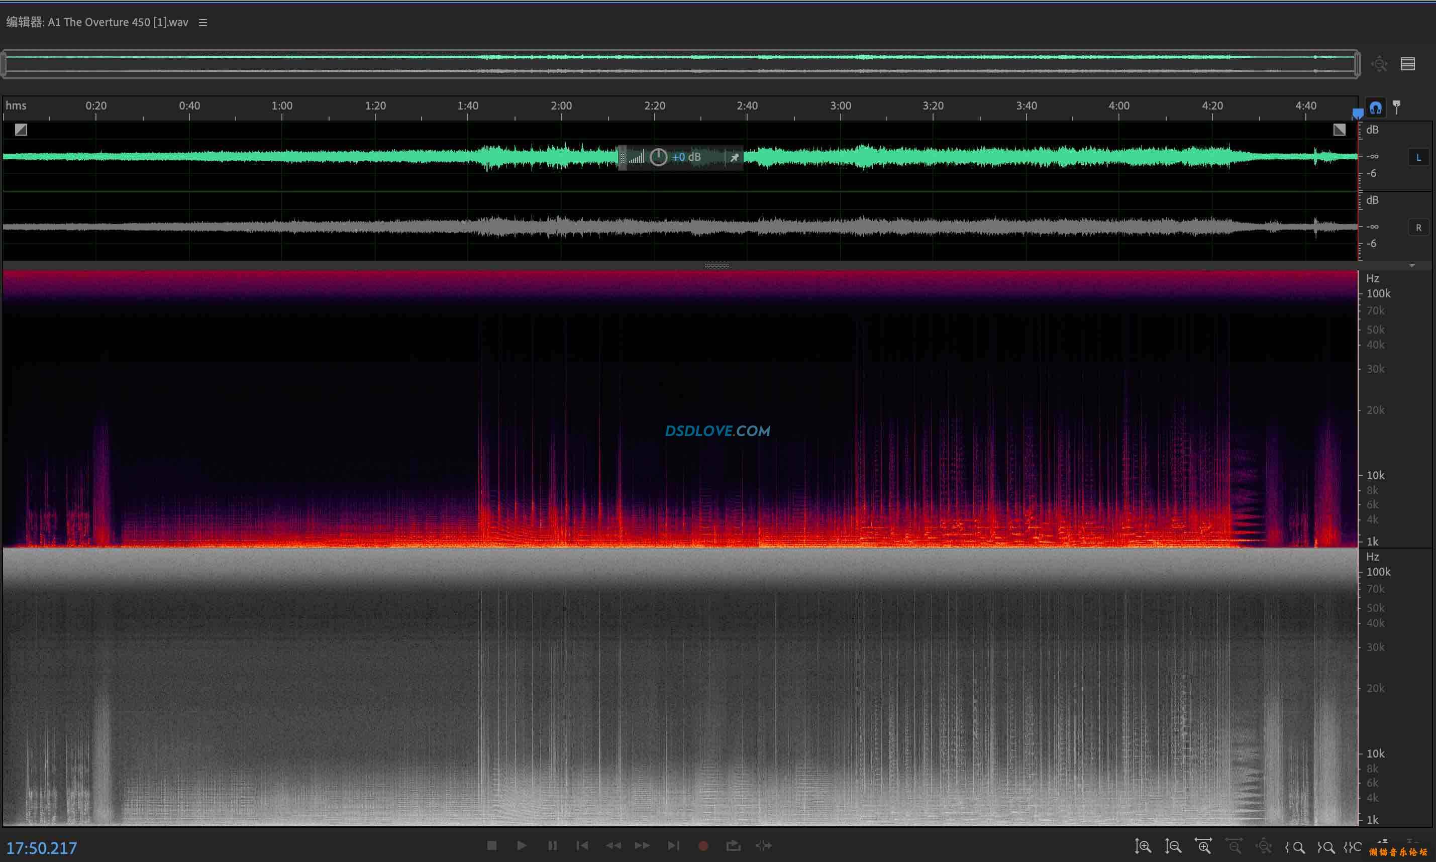Click Zoom Out Full beside overview navigator
The height and width of the screenshot is (862, 1436).
[1379, 64]
